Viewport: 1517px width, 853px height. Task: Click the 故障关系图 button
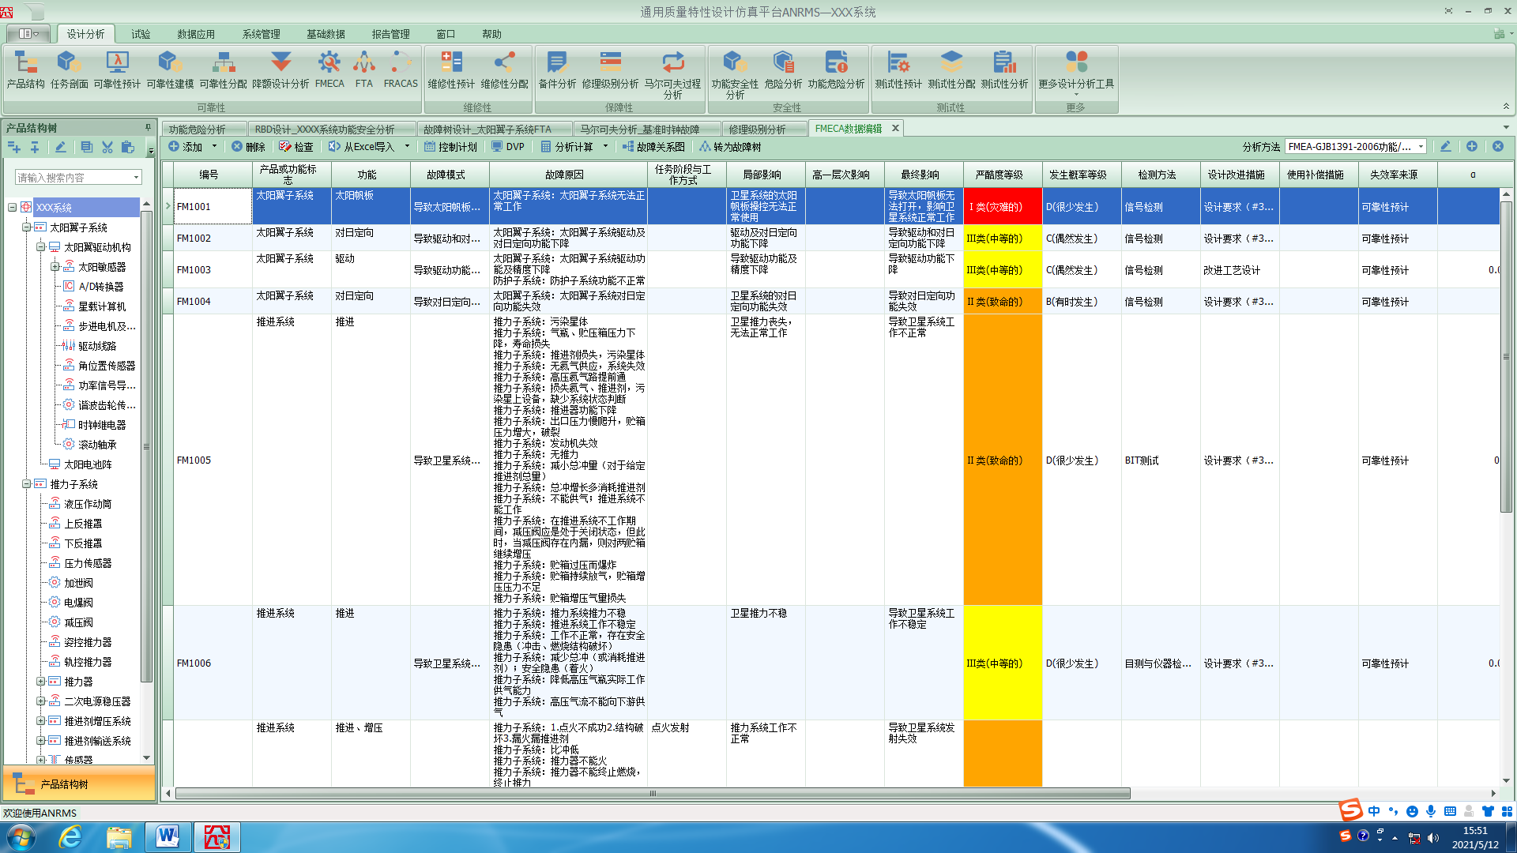tap(653, 147)
